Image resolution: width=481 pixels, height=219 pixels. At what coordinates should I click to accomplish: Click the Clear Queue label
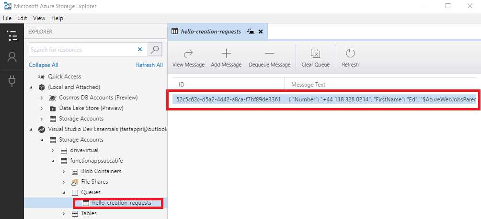pos(315,65)
